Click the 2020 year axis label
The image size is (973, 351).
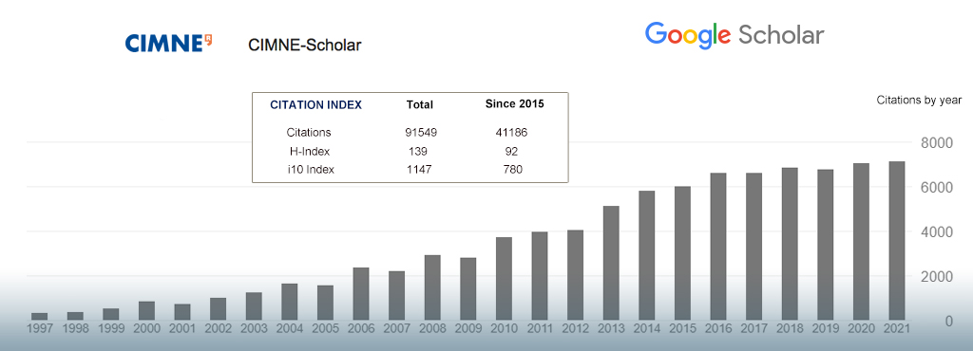click(x=861, y=329)
